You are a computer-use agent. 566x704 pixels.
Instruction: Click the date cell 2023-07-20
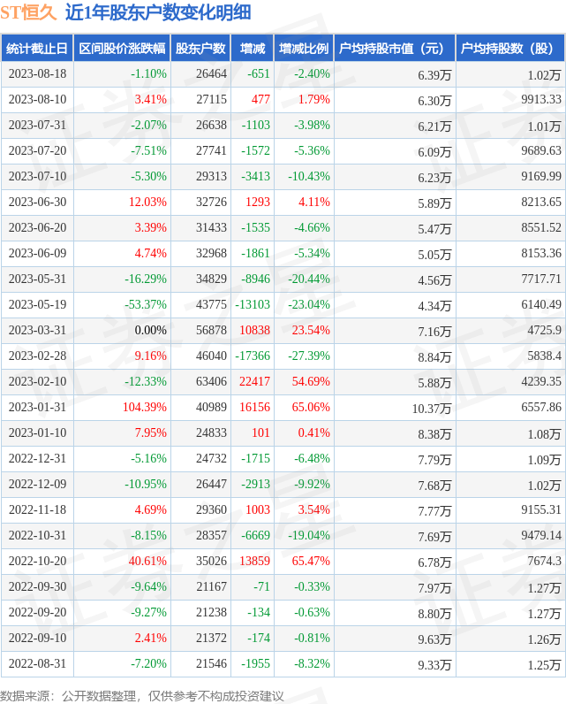37,150
